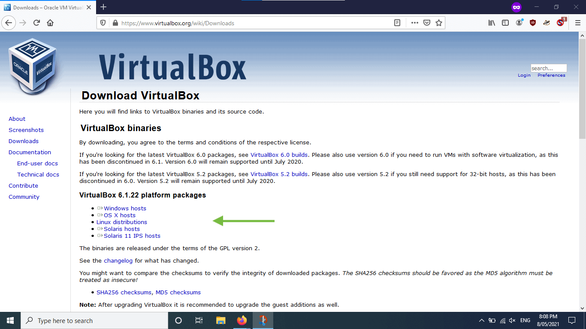The height and width of the screenshot is (329, 586).
Task: Open a new tab with plus button
Action: coord(103,7)
